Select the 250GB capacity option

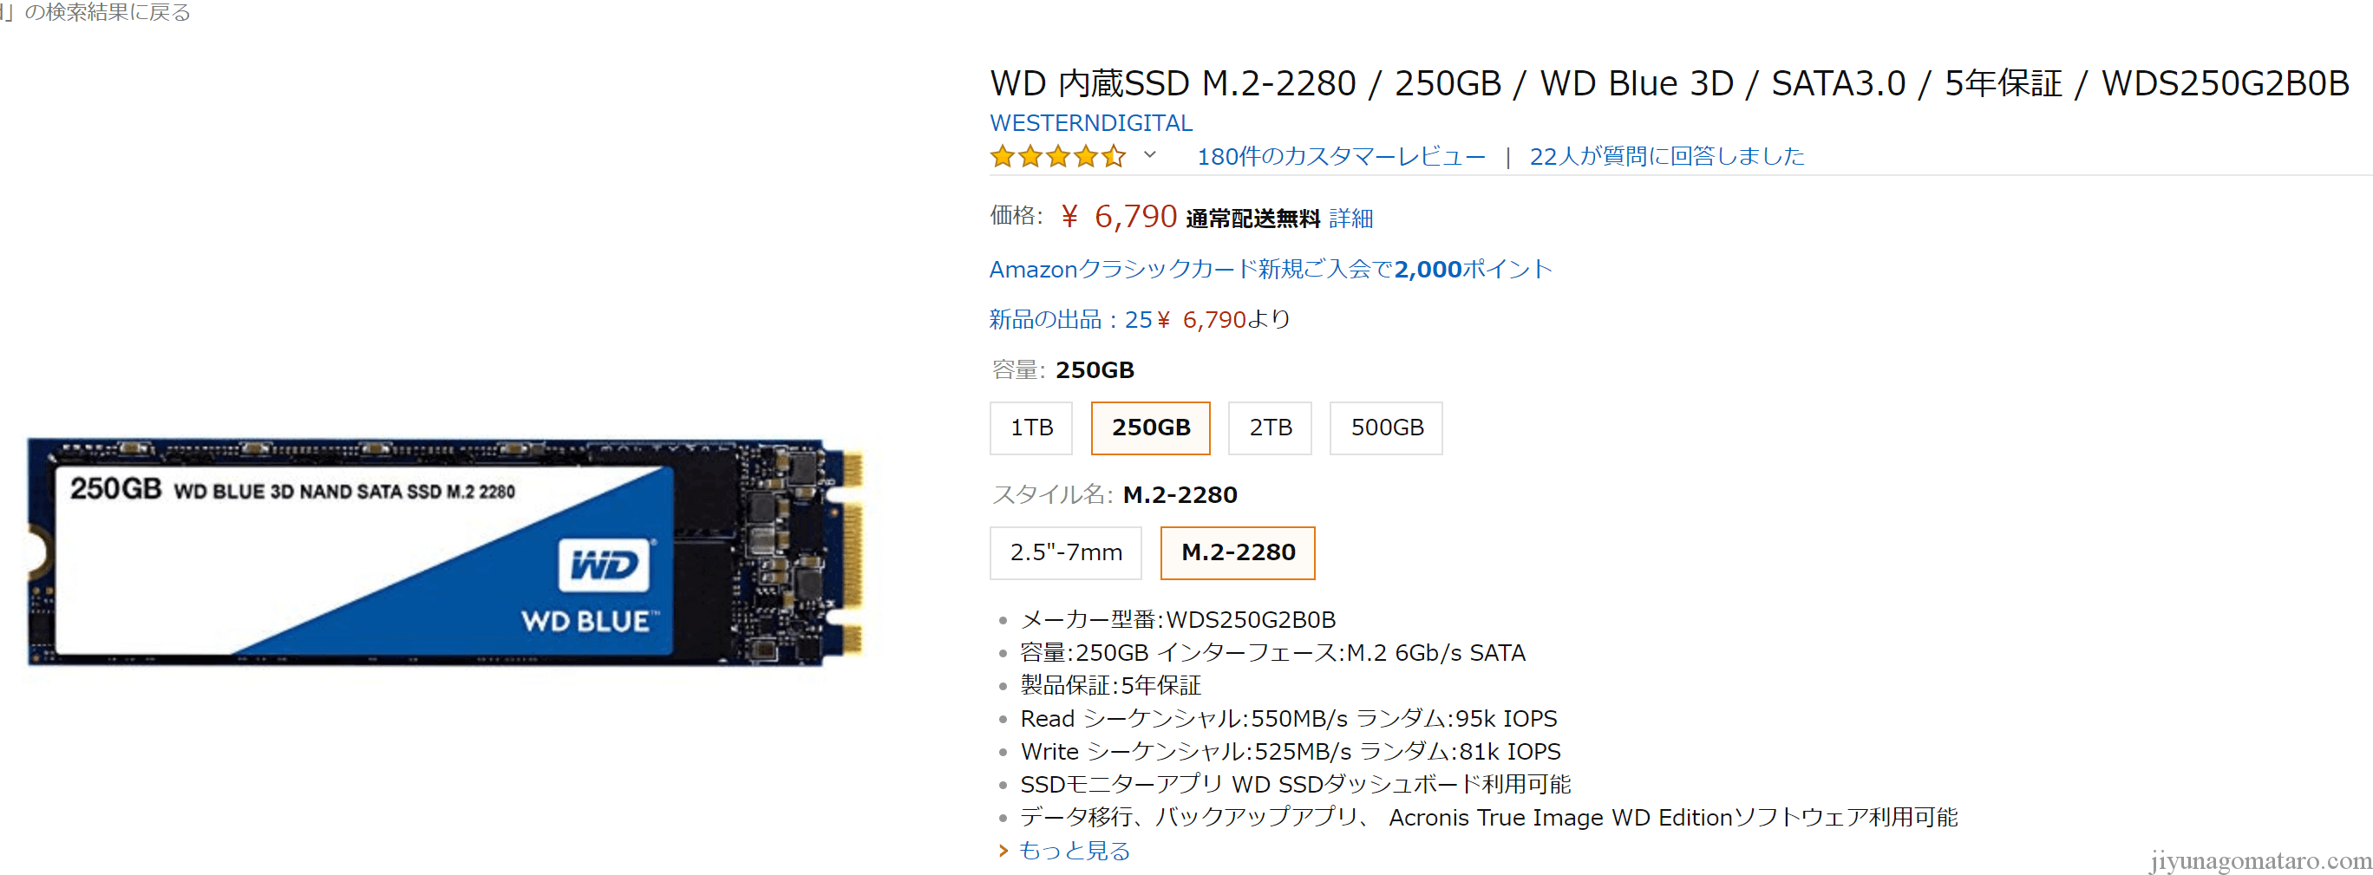click(x=1151, y=428)
